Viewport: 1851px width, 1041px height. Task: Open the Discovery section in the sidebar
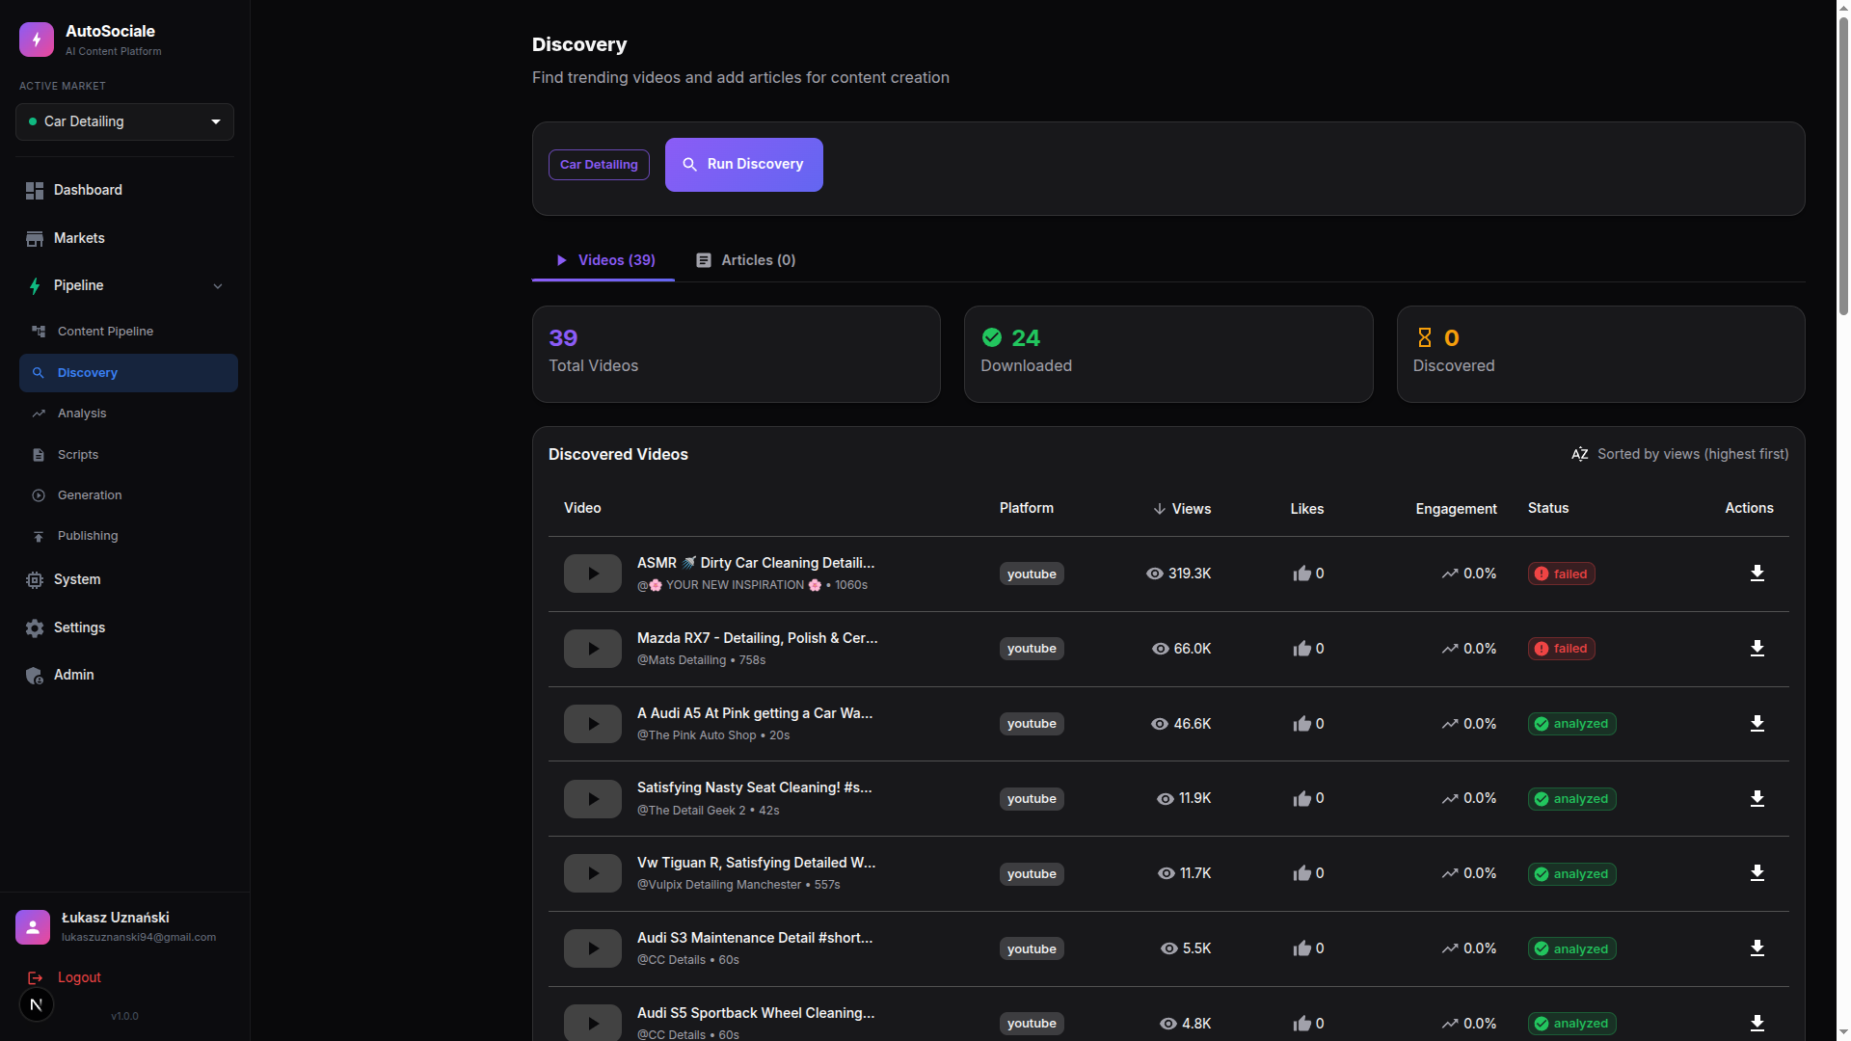click(x=87, y=372)
